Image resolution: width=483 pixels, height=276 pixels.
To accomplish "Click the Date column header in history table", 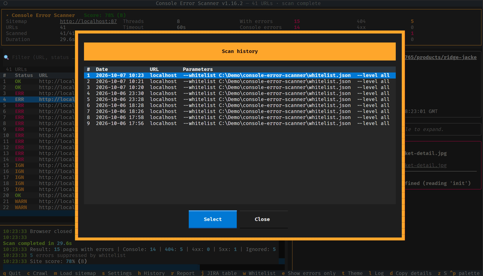I will tap(102, 69).
